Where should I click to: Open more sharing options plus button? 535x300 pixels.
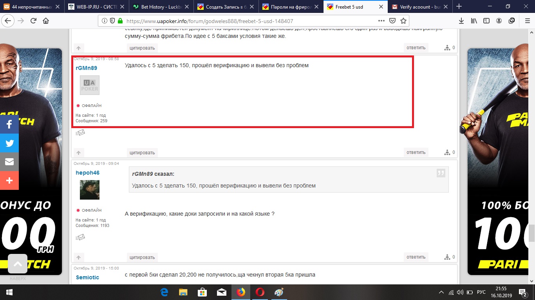coord(9,181)
